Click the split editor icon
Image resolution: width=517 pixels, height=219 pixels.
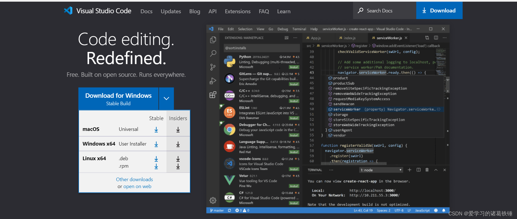[436, 38]
